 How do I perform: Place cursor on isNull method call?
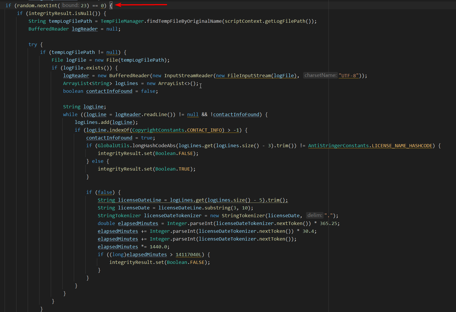[86, 13]
